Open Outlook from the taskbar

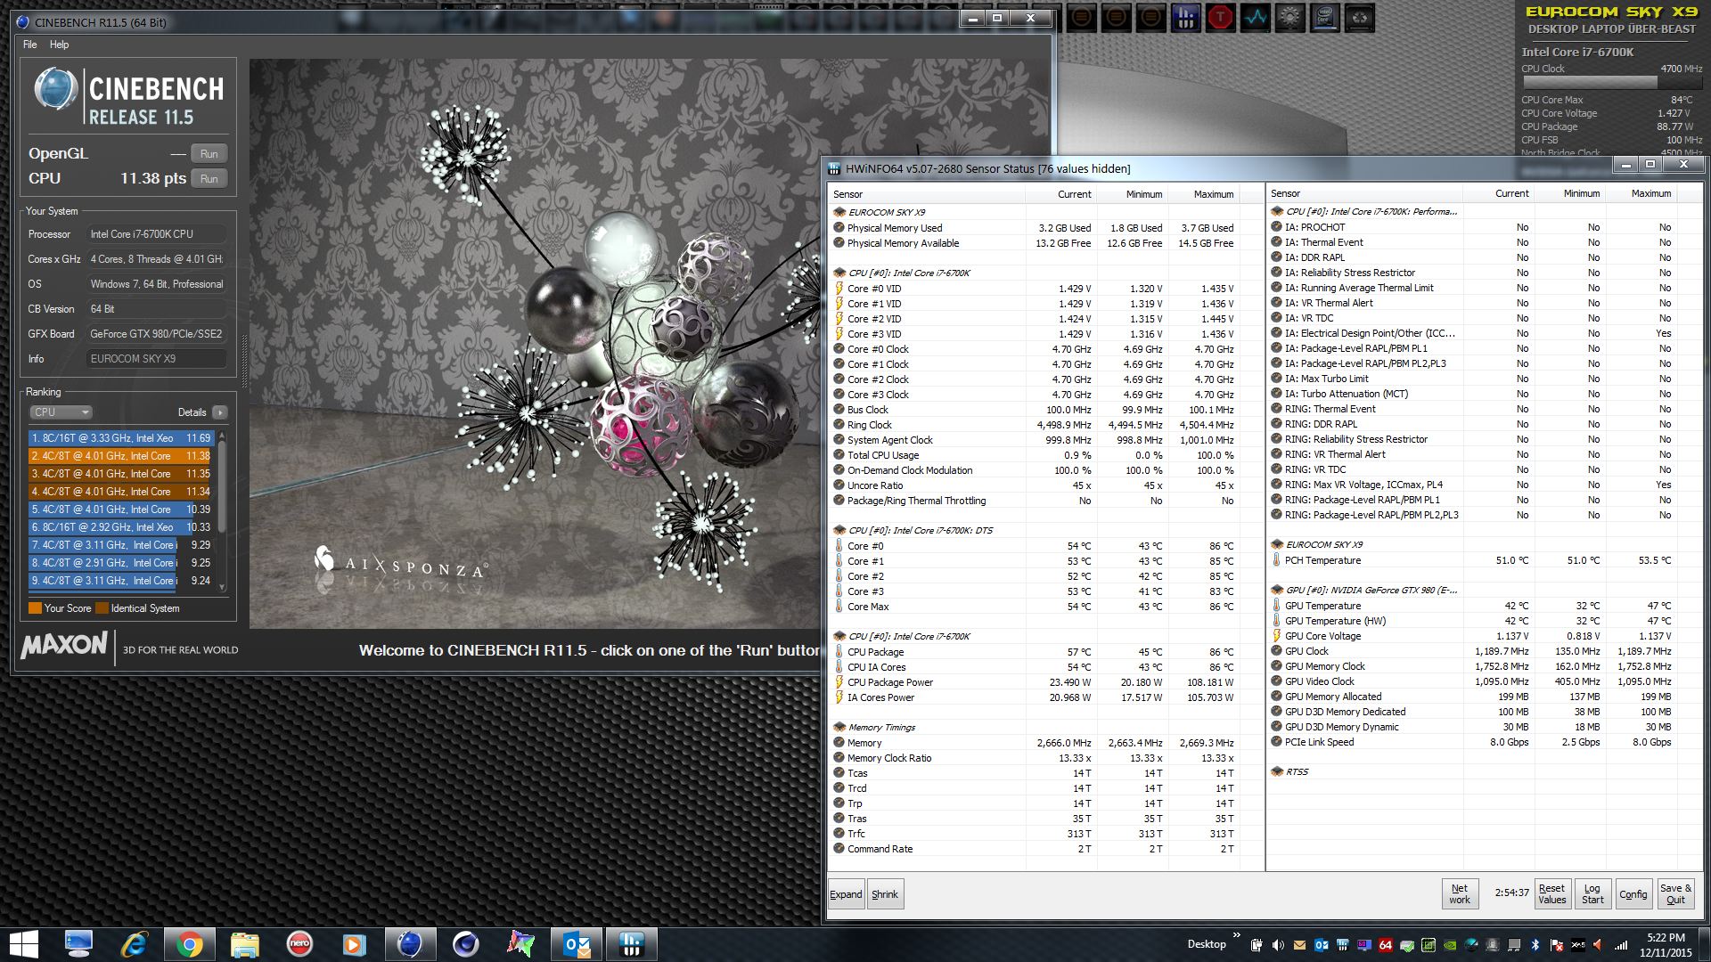[x=577, y=943]
